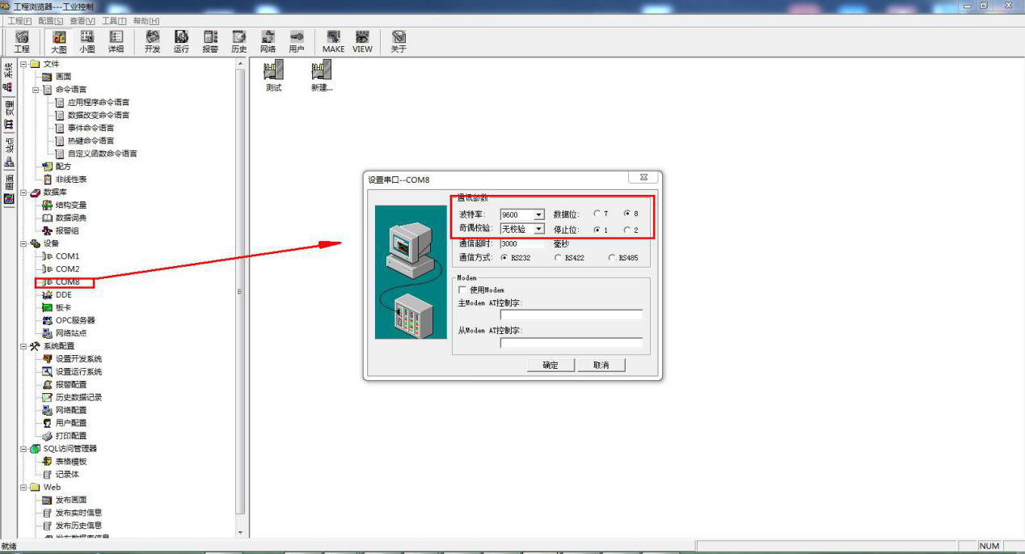
Task: Open the 奇偶校验 parity dropdown
Action: (538, 230)
